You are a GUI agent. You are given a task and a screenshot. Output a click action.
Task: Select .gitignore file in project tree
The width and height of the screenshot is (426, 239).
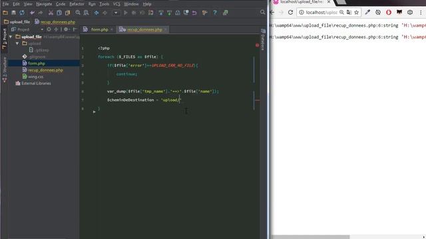[x=34, y=56]
